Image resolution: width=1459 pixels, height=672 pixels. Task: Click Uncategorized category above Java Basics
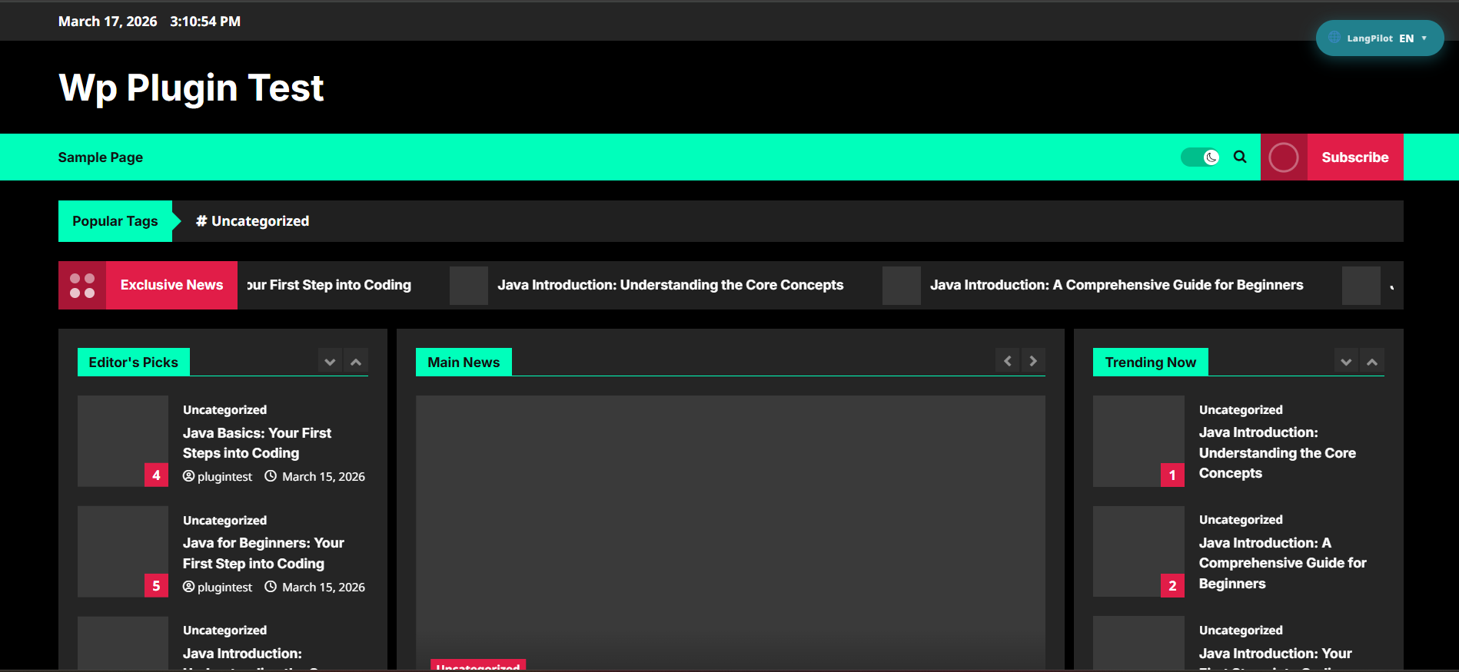point(224,410)
